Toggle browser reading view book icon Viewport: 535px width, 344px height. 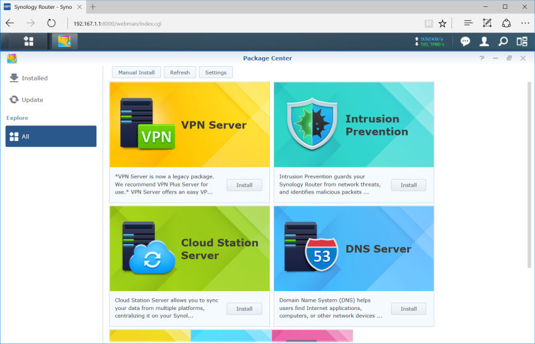coord(429,23)
